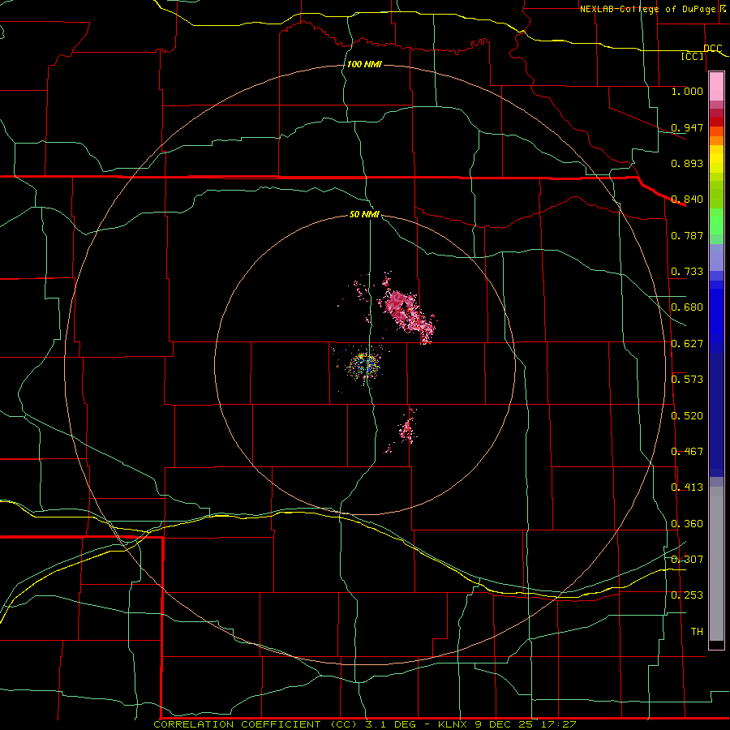Click the 3.1 DEG elevation text

click(x=390, y=724)
